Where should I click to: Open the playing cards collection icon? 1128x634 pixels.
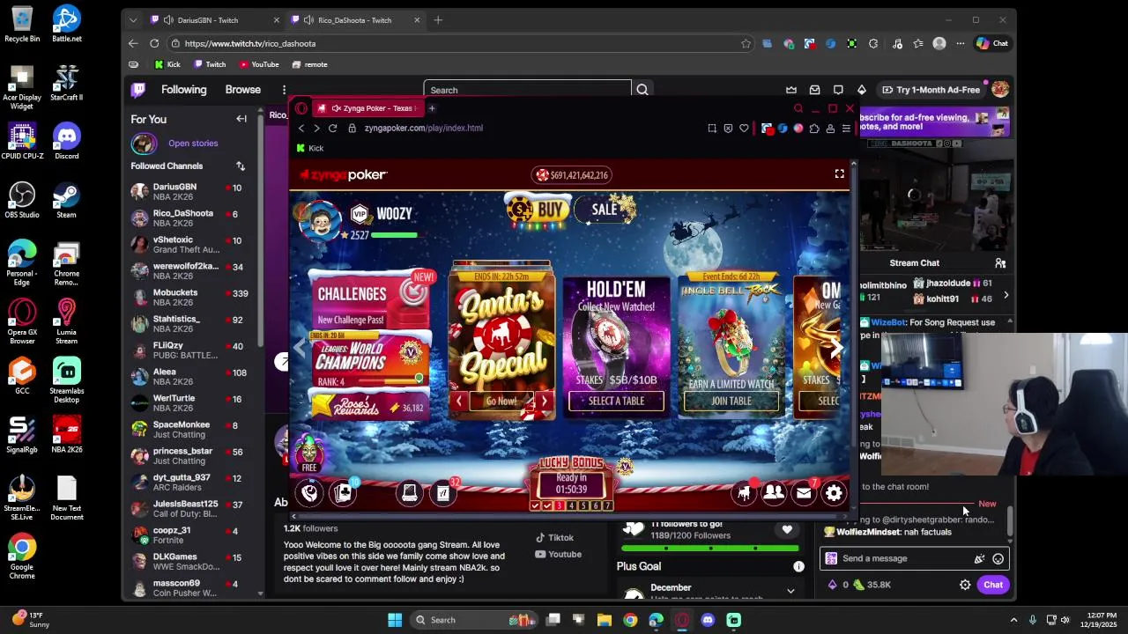344,493
